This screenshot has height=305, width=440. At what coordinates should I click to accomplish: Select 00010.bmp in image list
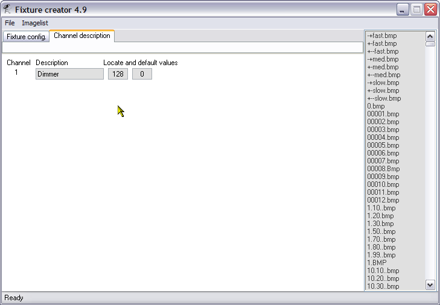click(383, 184)
